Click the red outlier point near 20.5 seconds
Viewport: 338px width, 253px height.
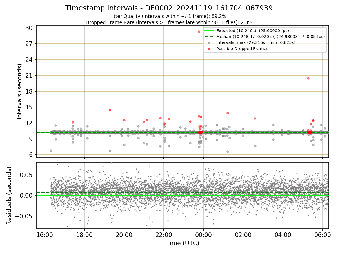pyautogui.click(x=308, y=78)
